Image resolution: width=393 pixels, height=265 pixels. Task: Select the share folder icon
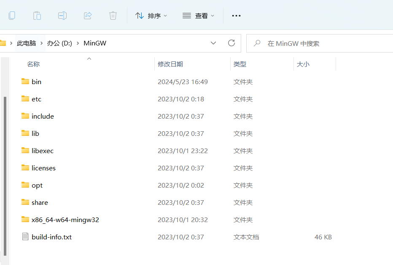point(25,202)
